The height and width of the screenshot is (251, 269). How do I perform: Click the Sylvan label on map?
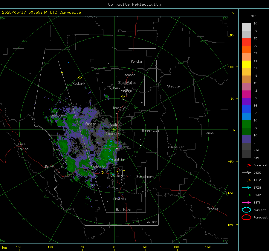pyautogui.click(x=114, y=88)
